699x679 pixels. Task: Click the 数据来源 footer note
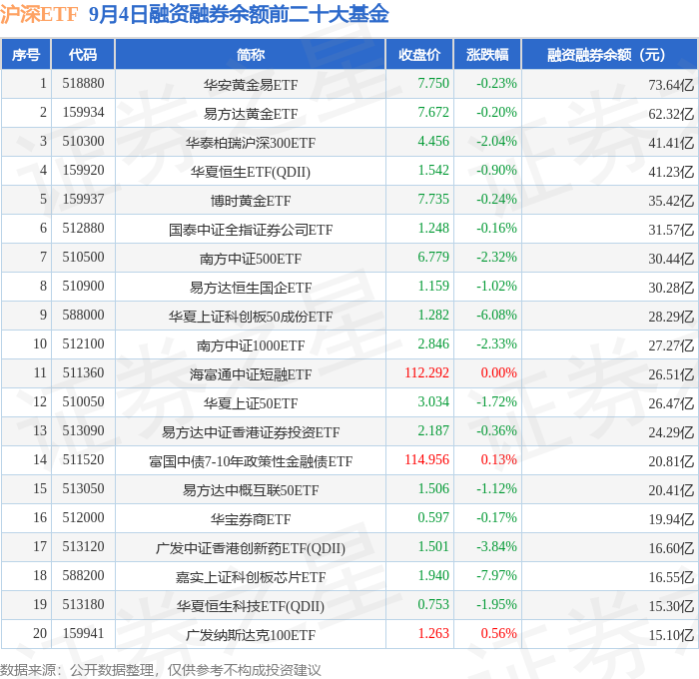click(161, 670)
